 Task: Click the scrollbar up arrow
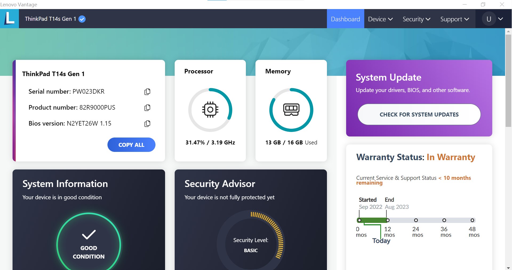click(x=508, y=31)
